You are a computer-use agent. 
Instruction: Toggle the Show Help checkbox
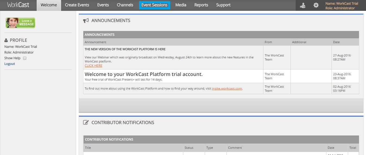(x=25, y=58)
